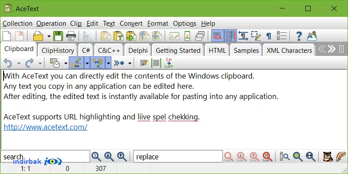The height and width of the screenshot is (174, 348).
Task: Click the double chevron dot icon
Action: (x=119, y=63)
